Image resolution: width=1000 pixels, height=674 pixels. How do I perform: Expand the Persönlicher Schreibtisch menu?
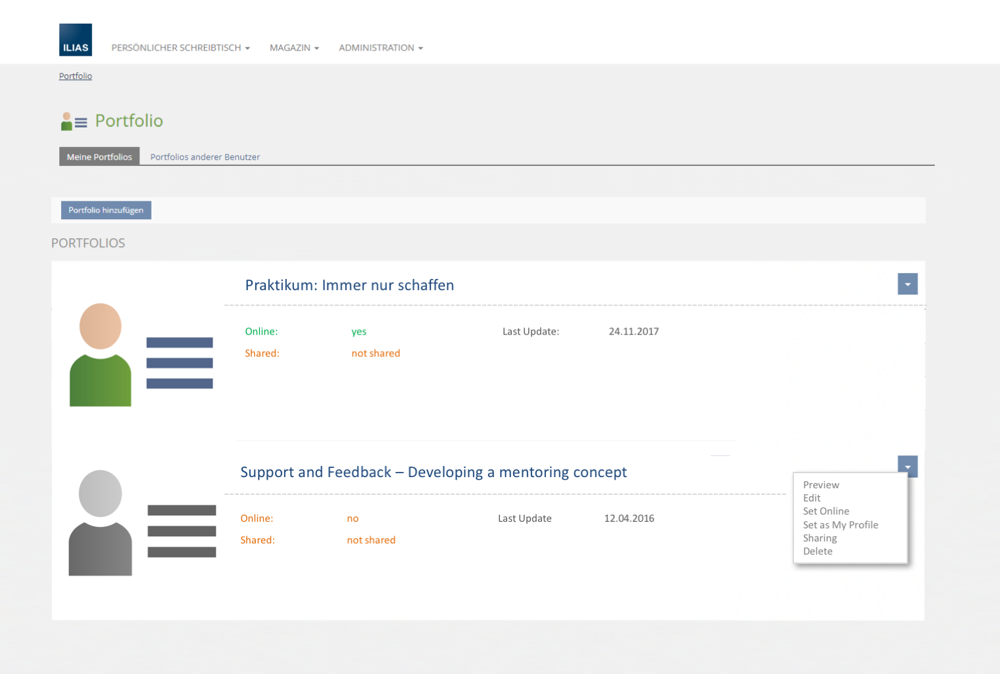click(180, 48)
